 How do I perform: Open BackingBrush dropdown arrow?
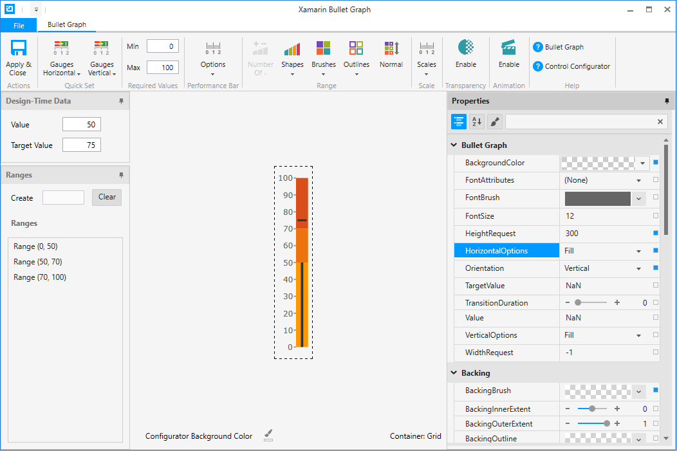(x=638, y=392)
